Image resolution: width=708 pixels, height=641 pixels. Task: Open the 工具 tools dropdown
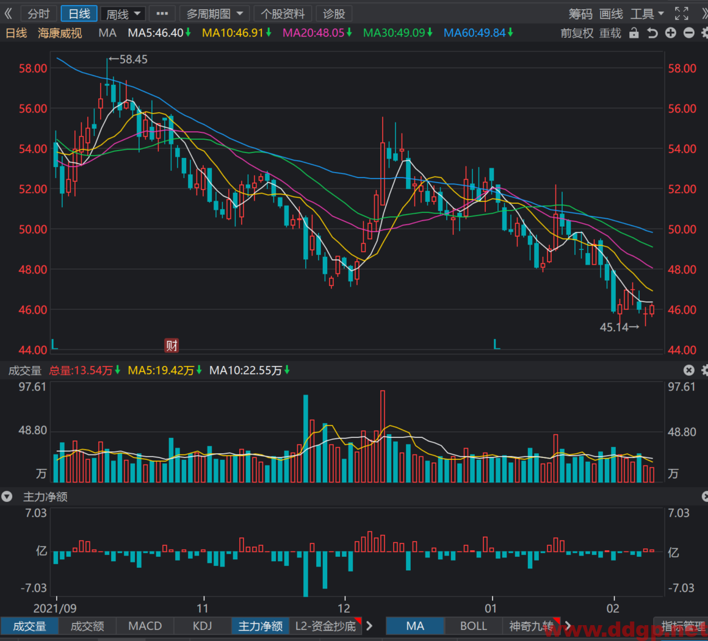click(646, 14)
